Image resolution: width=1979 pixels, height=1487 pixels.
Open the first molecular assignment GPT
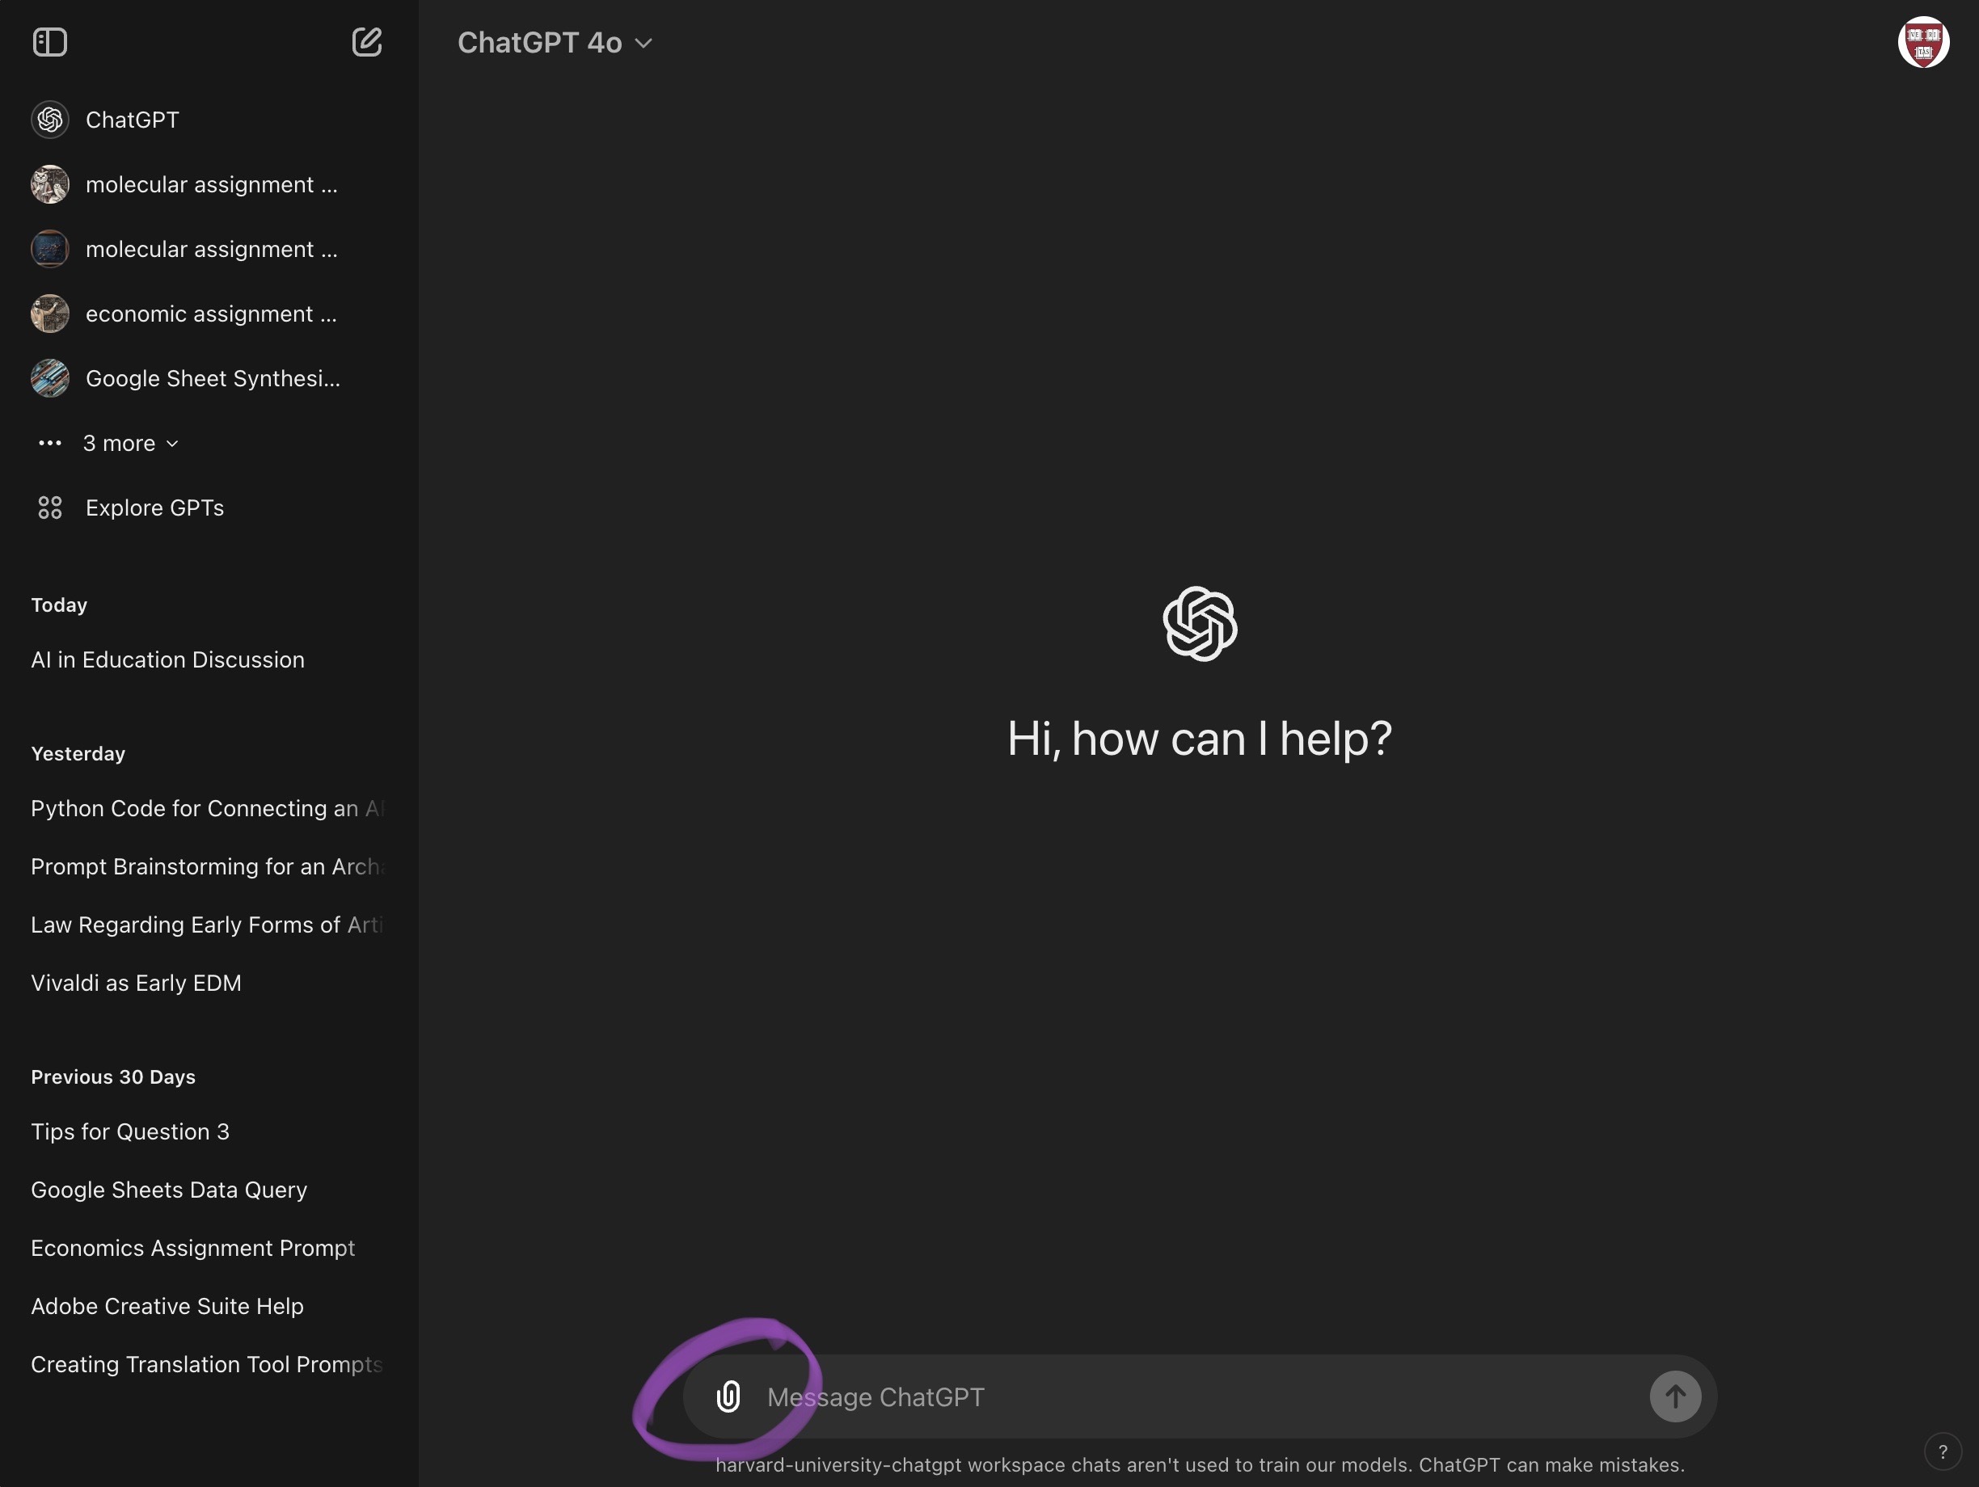tap(210, 184)
